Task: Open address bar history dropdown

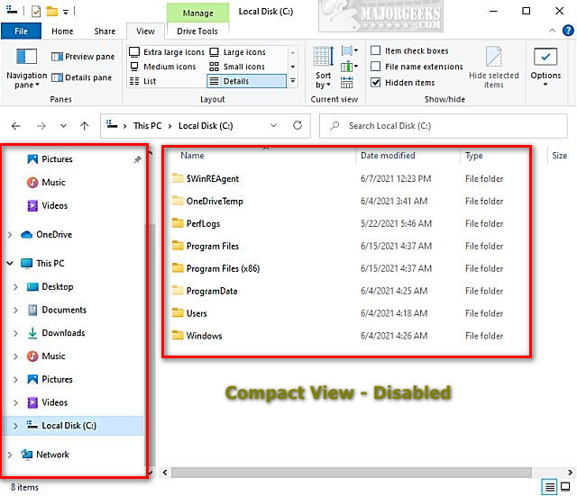Action: pos(273,126)
